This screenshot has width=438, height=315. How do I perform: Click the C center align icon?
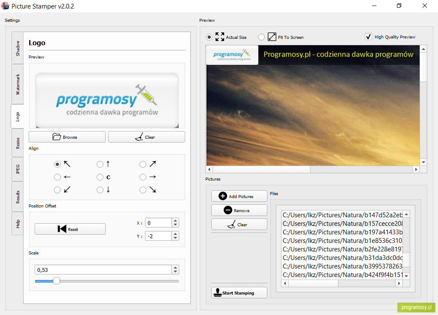tap(108, 177)
